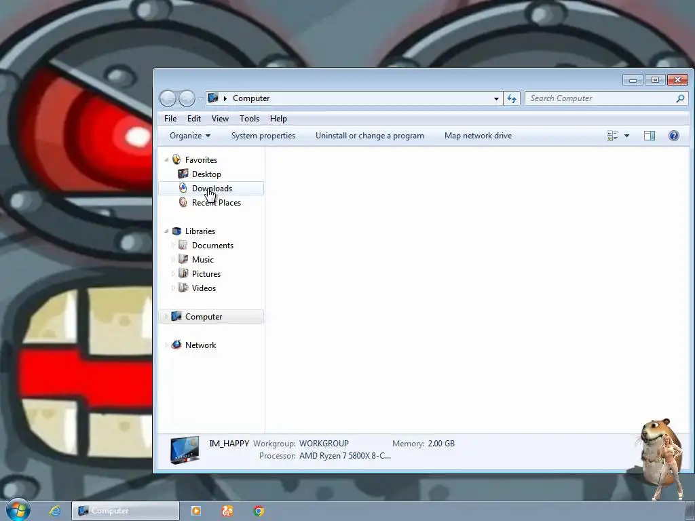Select the Videos library
The width and height of the screenshot is (695, 521).
tap(204, 288)
